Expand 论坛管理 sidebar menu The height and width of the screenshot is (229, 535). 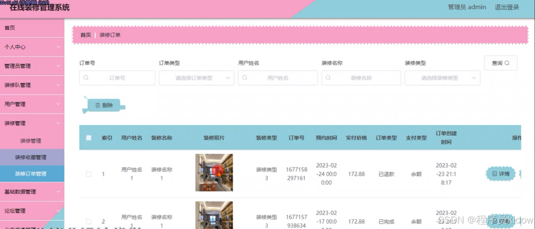click(x=32, y=210)
